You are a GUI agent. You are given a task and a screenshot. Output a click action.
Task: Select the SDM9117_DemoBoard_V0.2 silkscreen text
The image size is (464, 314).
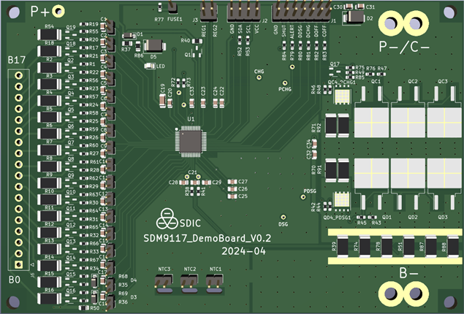click(x=207, y=238)
